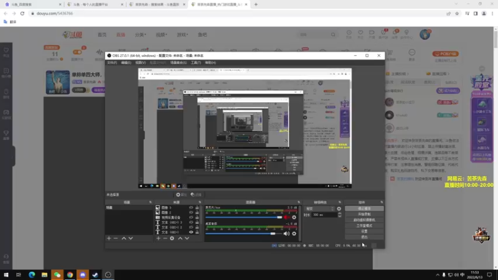This screenshot has width=498, height=280.
Task: Open transition properties gear in the Scene Transitions panel
Action: click(x=339, y=208)
